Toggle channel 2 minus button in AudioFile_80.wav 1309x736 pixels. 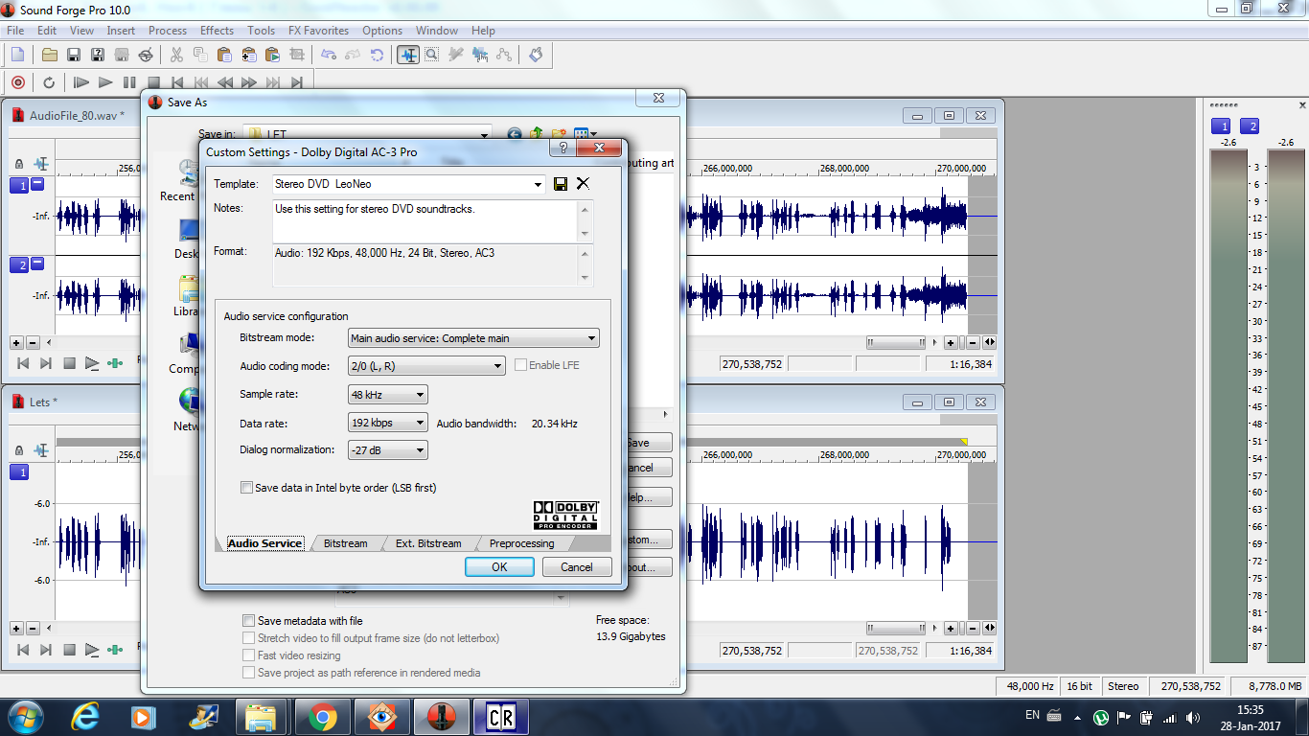click(x=37, y=264)
